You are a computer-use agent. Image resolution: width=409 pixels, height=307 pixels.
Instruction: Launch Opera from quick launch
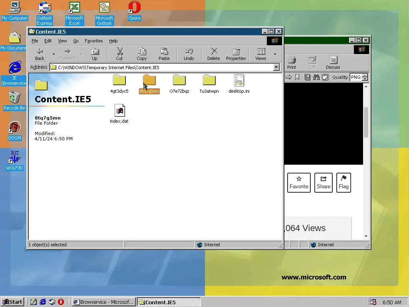[x=61, y=302]
